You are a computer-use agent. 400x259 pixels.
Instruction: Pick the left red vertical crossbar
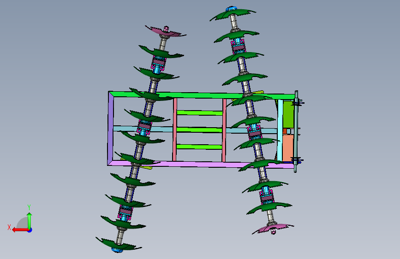coord(175,129)
